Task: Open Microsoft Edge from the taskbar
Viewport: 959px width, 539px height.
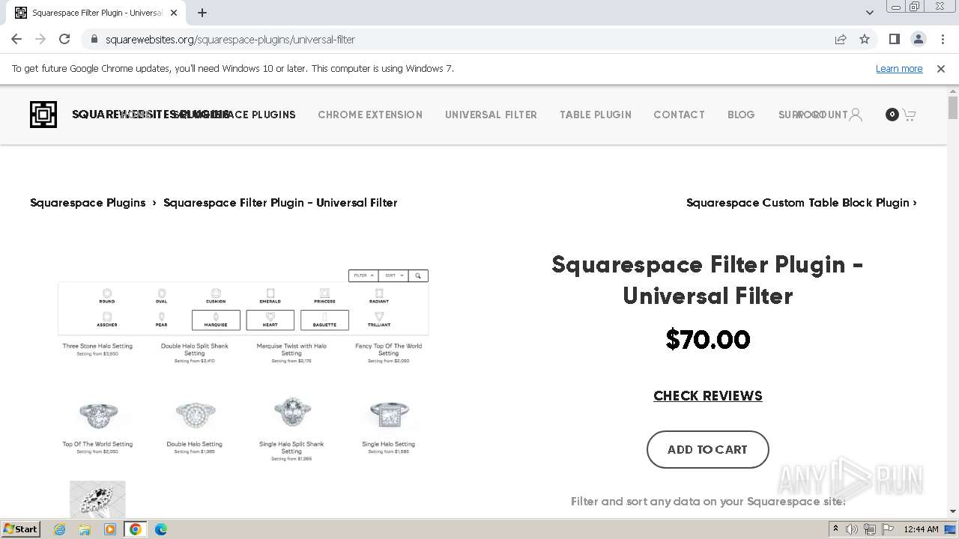Action: point(161,529)
